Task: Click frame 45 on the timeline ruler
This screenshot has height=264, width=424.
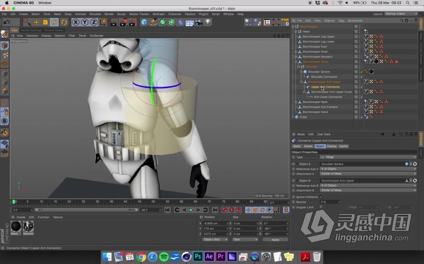Action: coord(139,202)
